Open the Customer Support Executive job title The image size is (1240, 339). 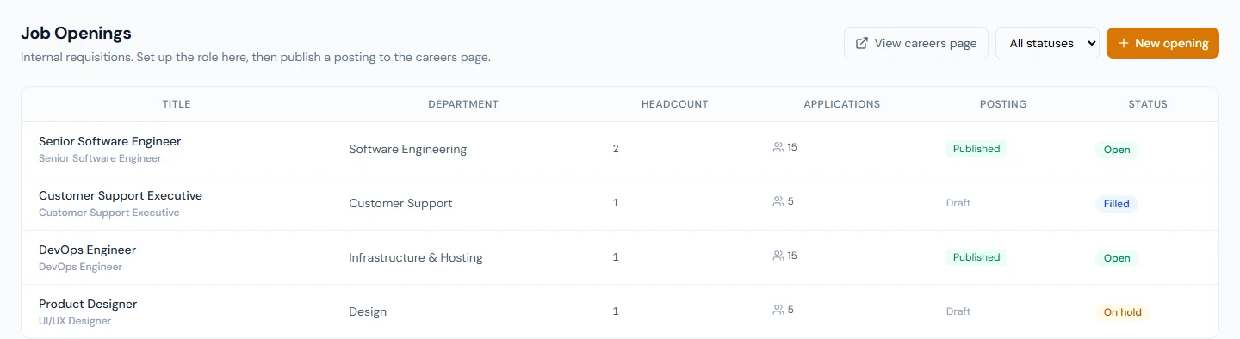[x=121, y=195]
